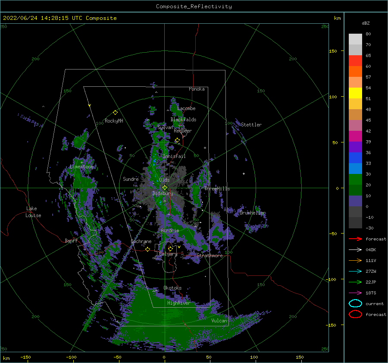The height and width of the screenshot is (363, 388).
Task: Click the ThreeHills town label
Action: click(x=217, y=189)
